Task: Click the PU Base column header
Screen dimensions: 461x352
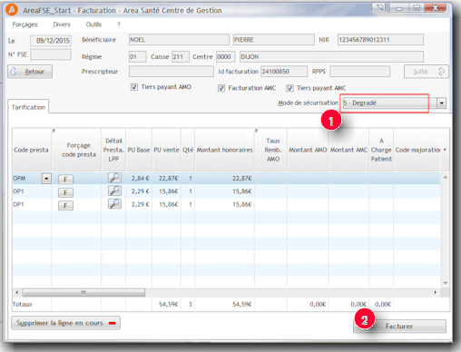Action: coord(139,150)
